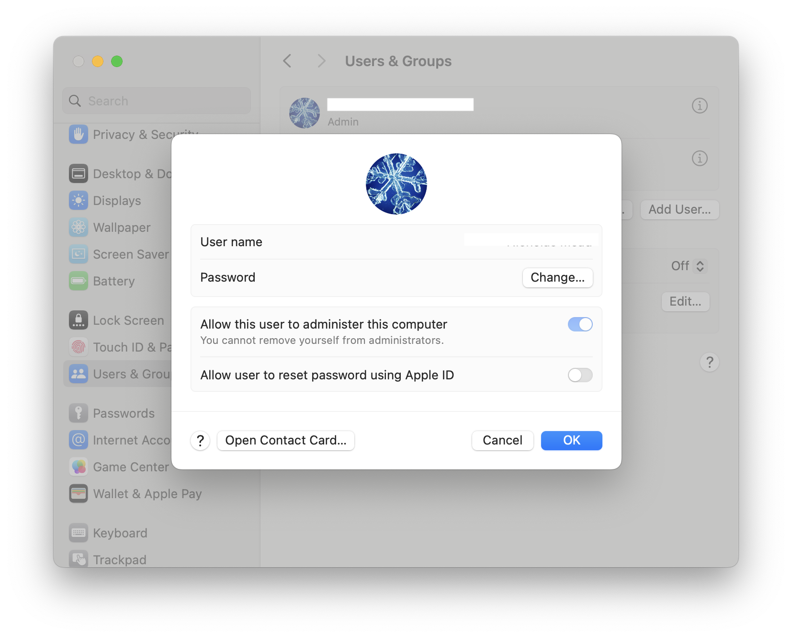The width and height of the screenshot is (792, 638).
Task: Click the Open Contact Card button
Action: [286, 440]
